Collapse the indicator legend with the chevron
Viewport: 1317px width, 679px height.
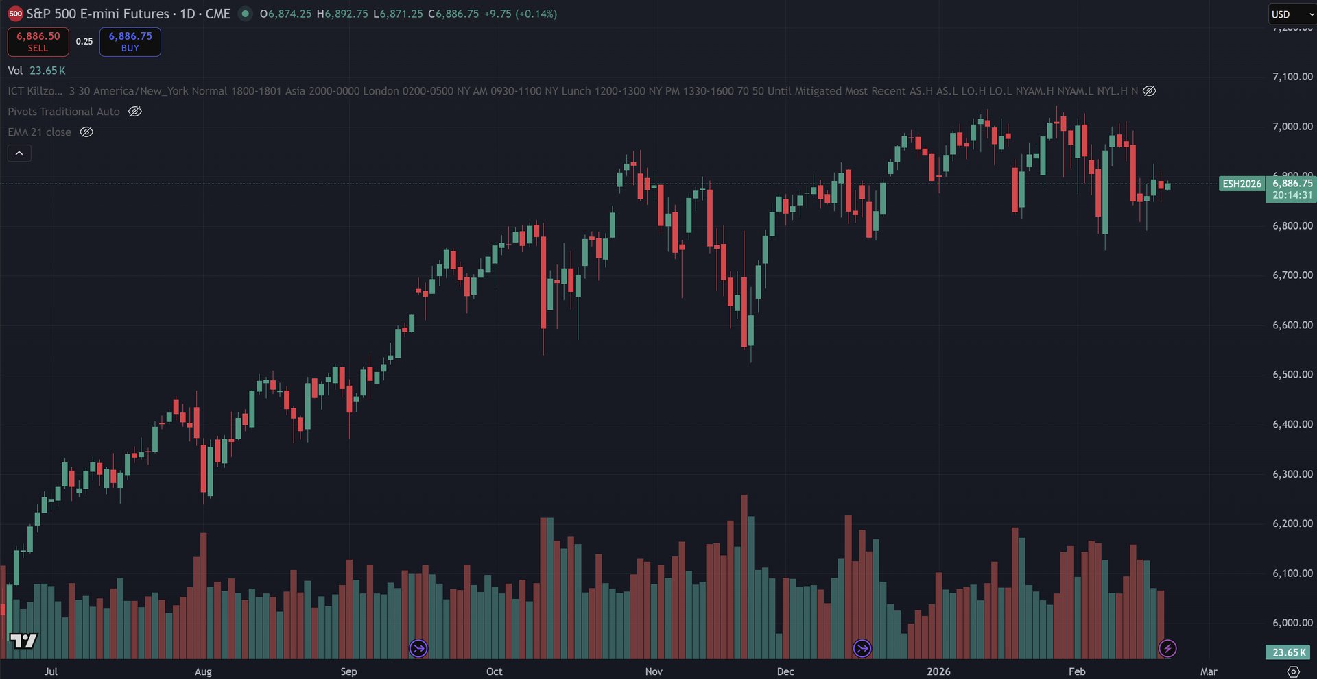click(19, 153)
